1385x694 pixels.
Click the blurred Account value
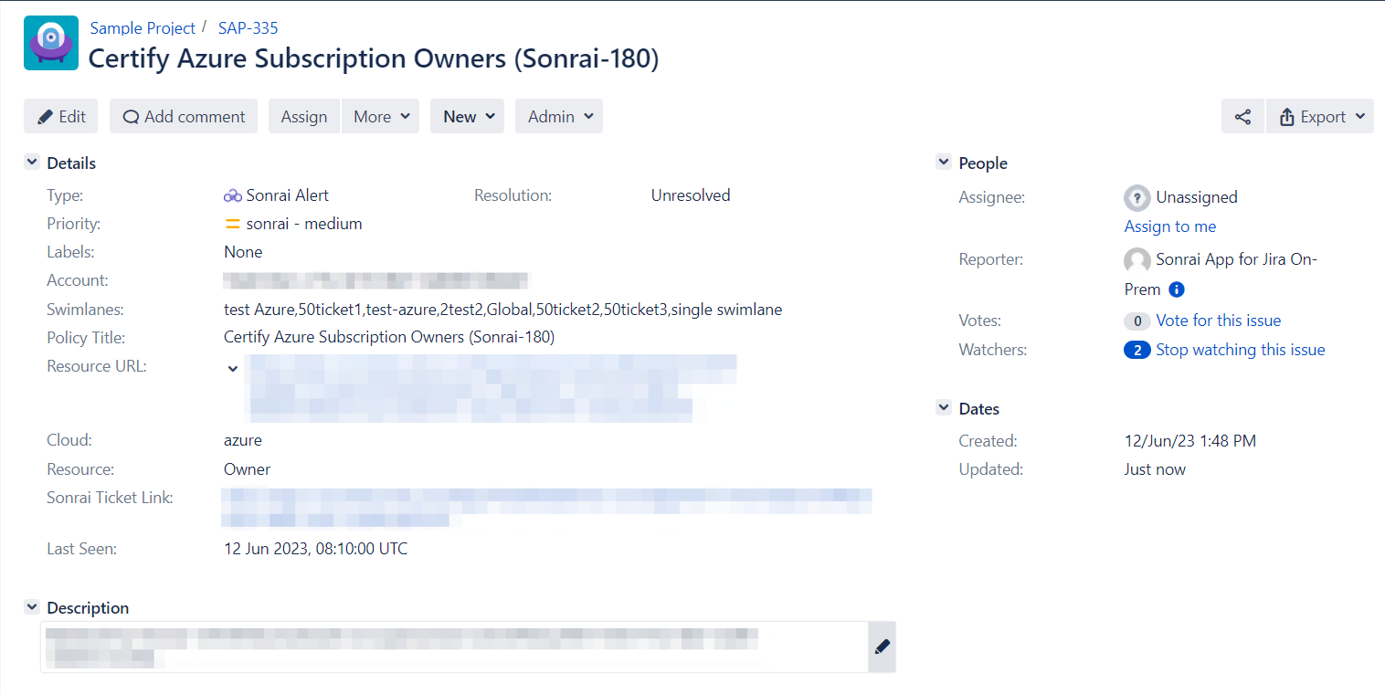[376, 280]
